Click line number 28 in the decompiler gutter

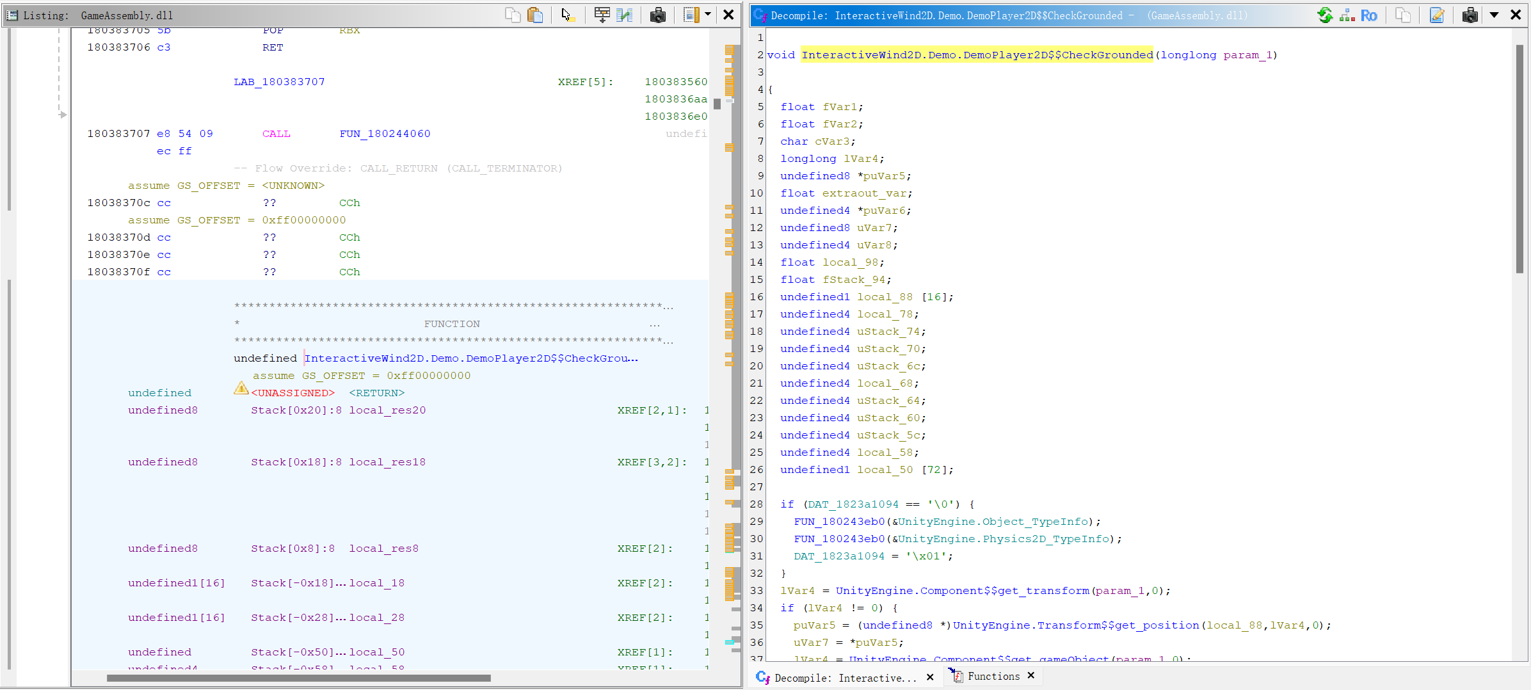[757, 504]
